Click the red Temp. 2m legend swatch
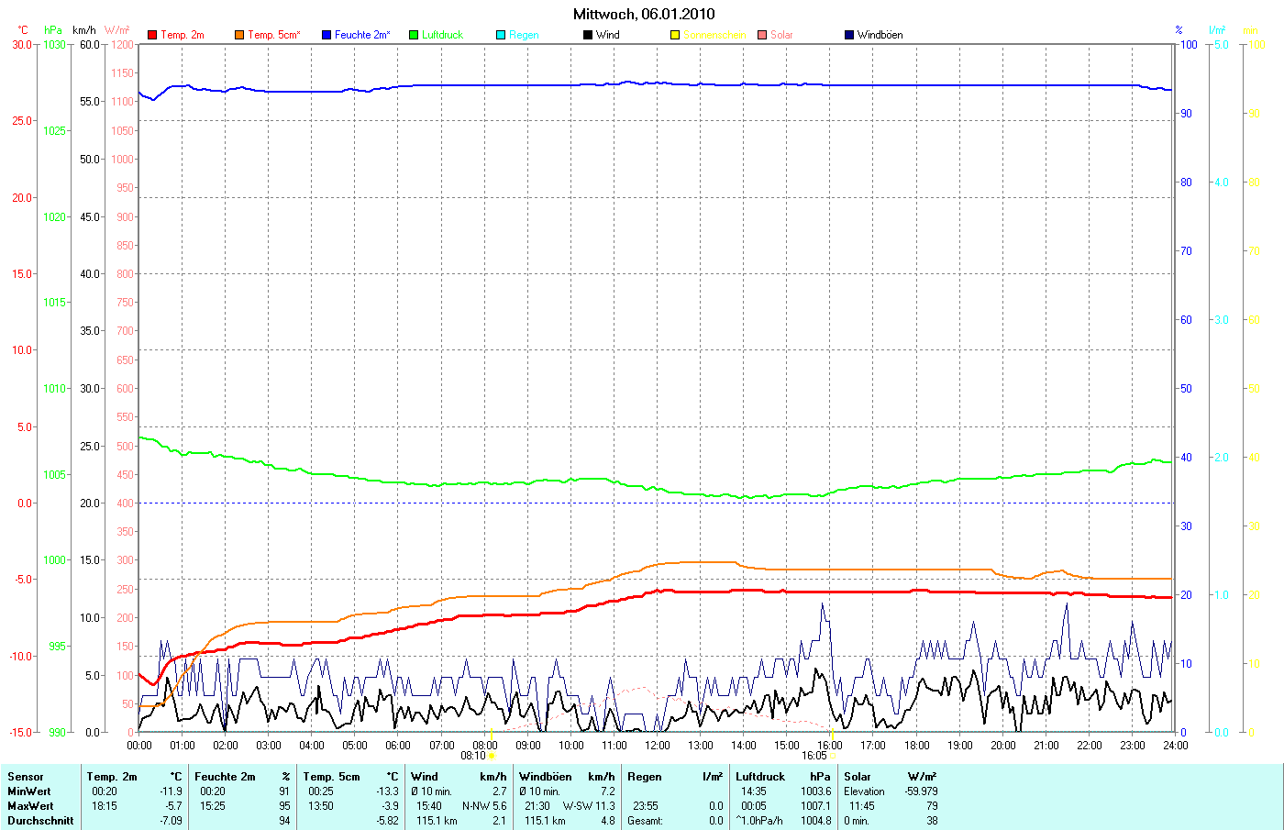Viewport: 1284px width, 830px height. coord(152,35)
